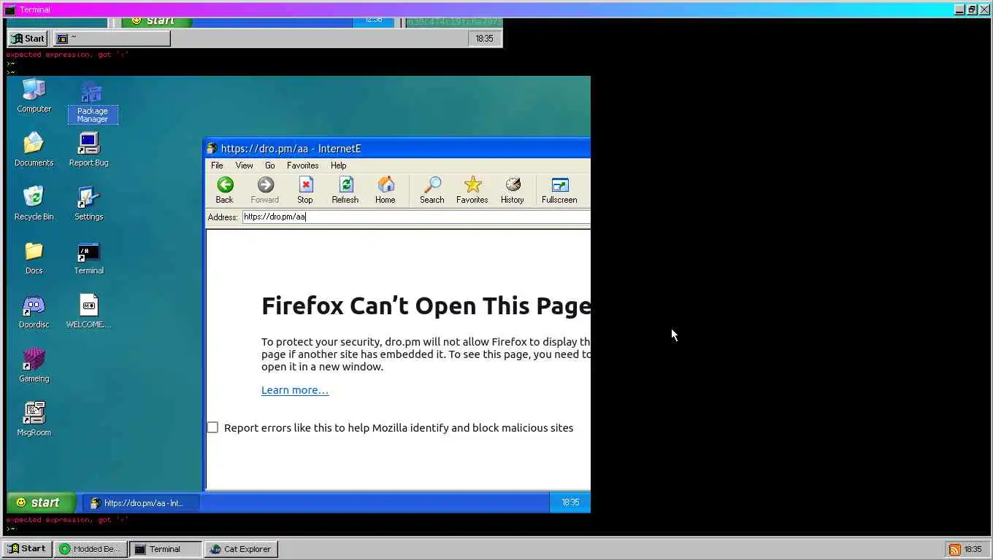Click the inner blue taskbar clock

570,502
